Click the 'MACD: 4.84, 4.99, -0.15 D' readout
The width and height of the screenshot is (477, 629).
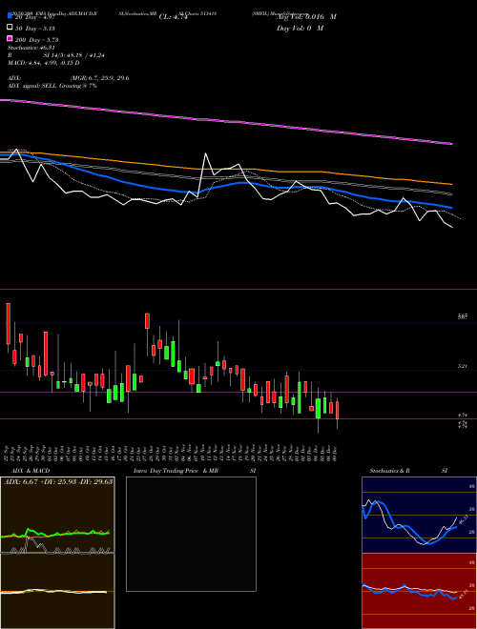click(x=43, y=63)
